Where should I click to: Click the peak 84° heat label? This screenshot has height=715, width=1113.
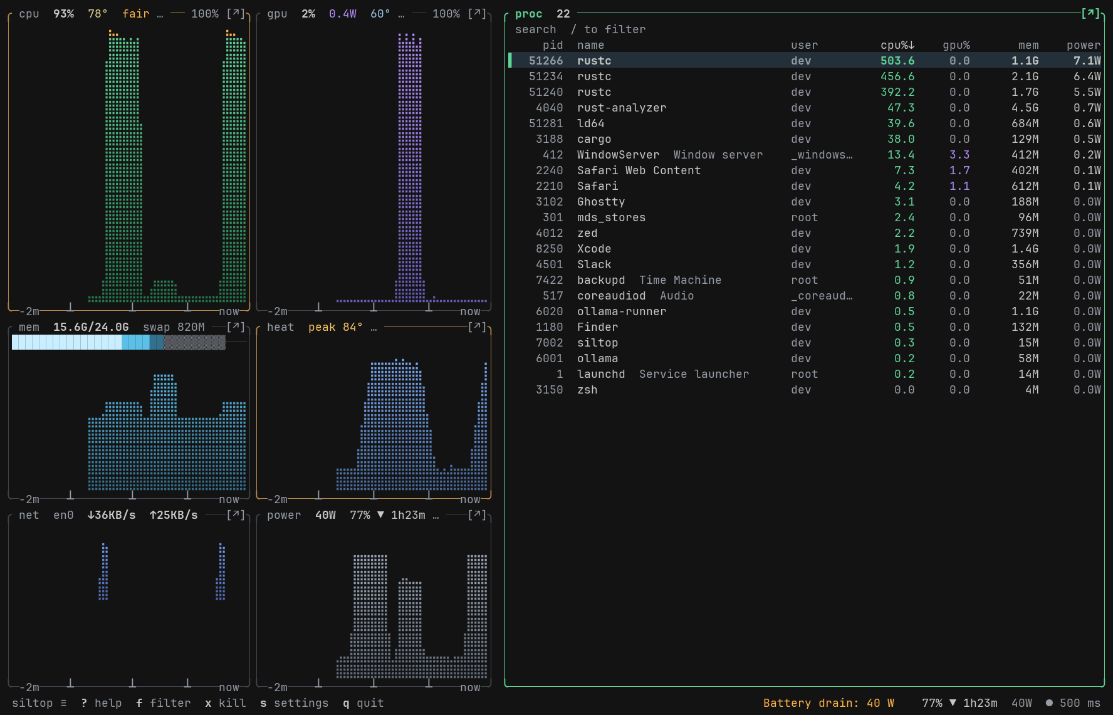point(335,327)
